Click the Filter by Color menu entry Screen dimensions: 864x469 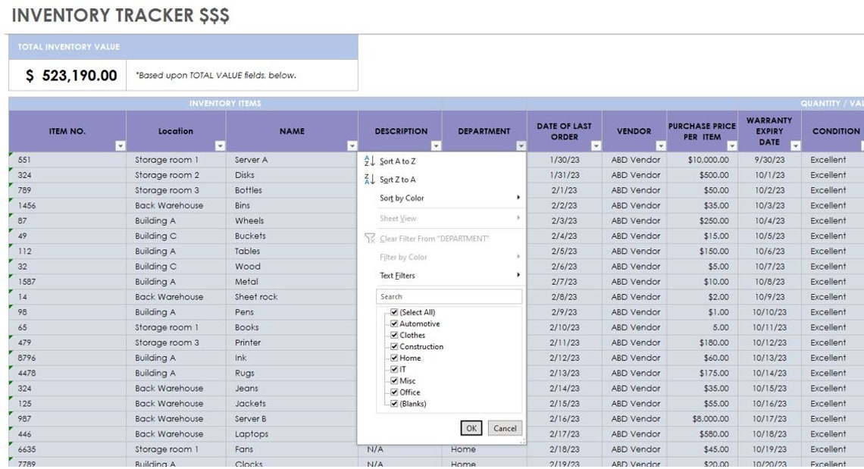[402, 255]
